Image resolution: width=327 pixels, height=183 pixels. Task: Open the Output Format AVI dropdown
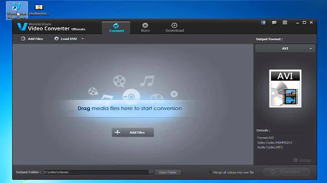point(285,48)
